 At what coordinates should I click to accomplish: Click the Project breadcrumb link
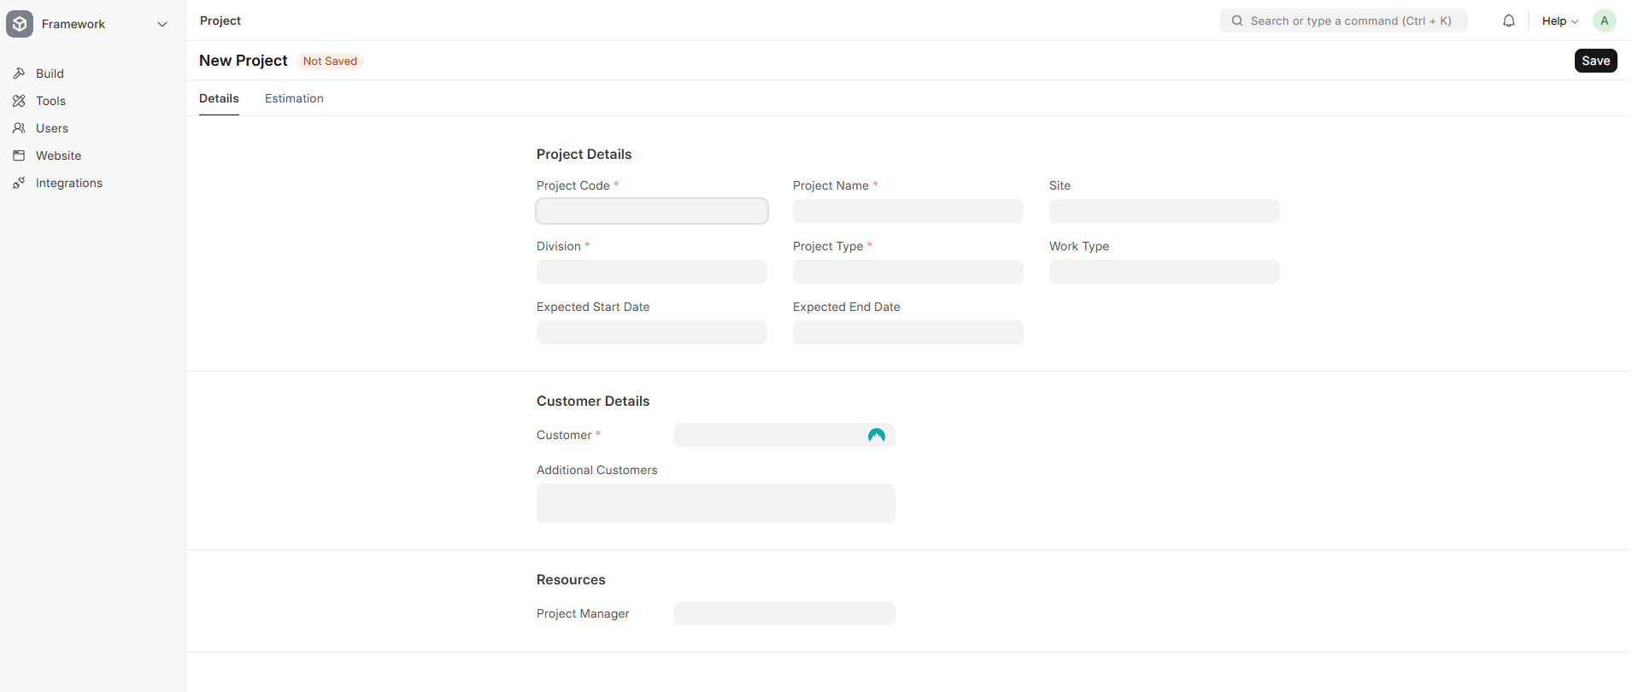pyautogui.click(x=220, y=21)
